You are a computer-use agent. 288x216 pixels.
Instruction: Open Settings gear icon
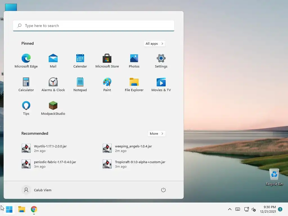pos(161,61)
